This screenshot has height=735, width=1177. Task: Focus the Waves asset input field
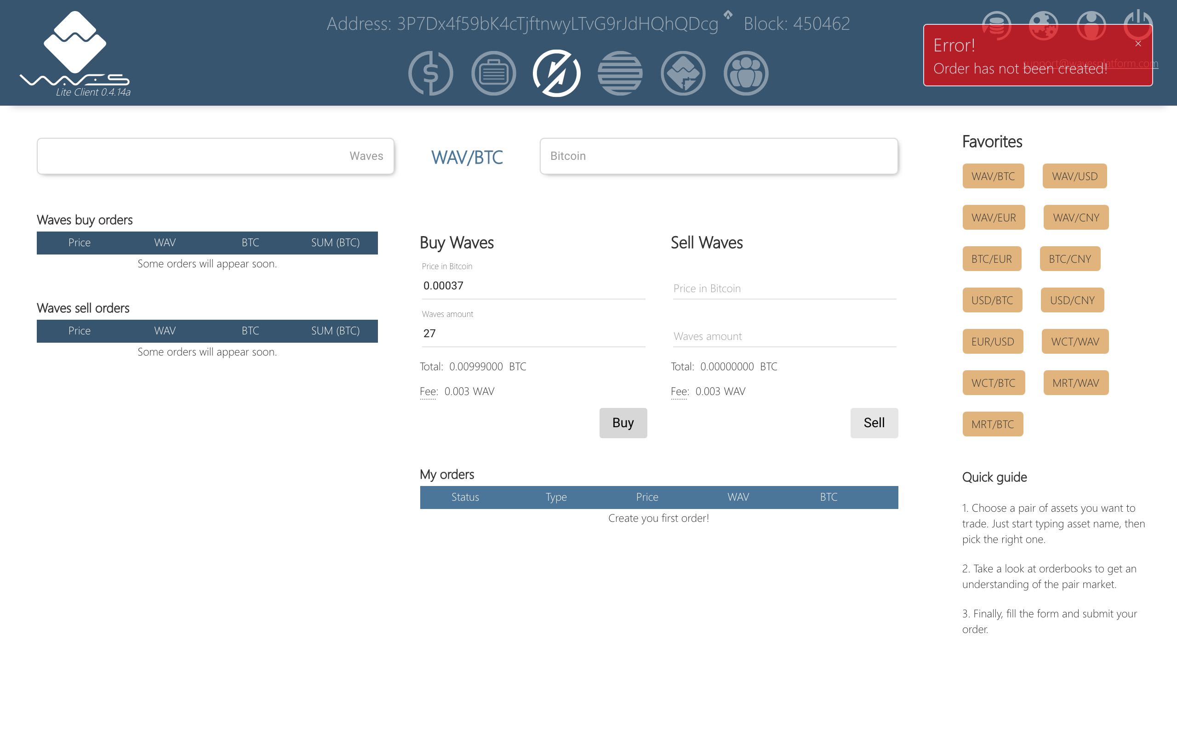(x=216, y=156)
